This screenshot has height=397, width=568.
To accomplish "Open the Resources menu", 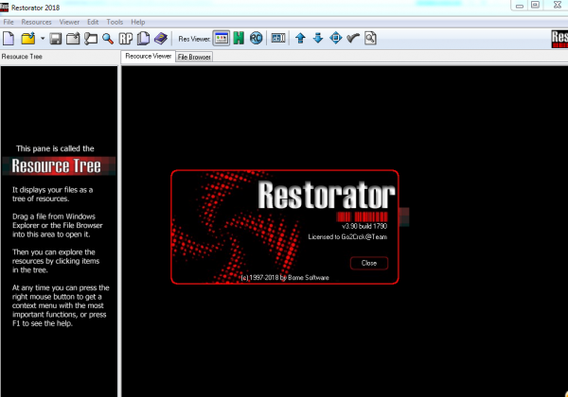I will (x=36, y=21).
